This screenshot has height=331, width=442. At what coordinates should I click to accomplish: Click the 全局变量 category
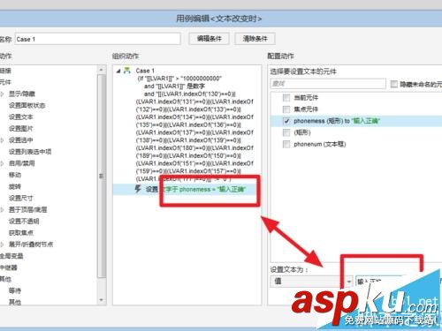pyautogui.click(x=11, y=256)
